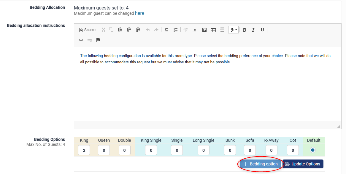Click the Paste icon in the editor toolbar
Image resolution: width=346 pixels, height=174 pixels.
(x=120, y=30)
